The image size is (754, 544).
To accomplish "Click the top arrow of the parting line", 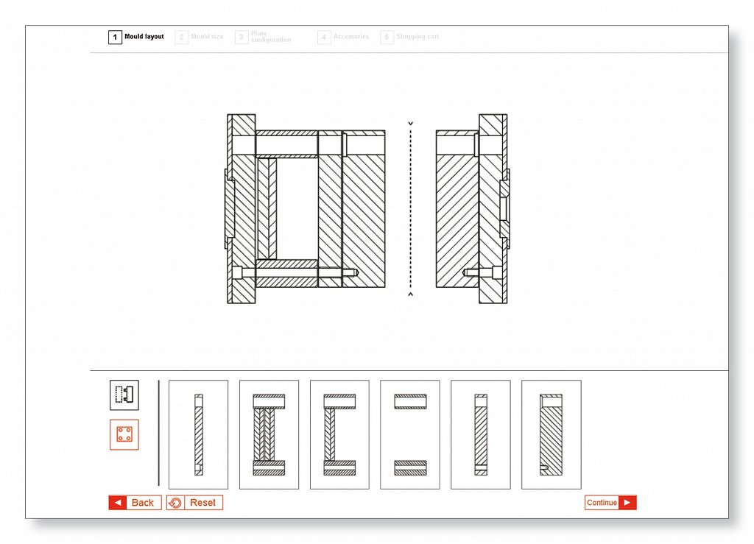I will click(x=411, y=124).
